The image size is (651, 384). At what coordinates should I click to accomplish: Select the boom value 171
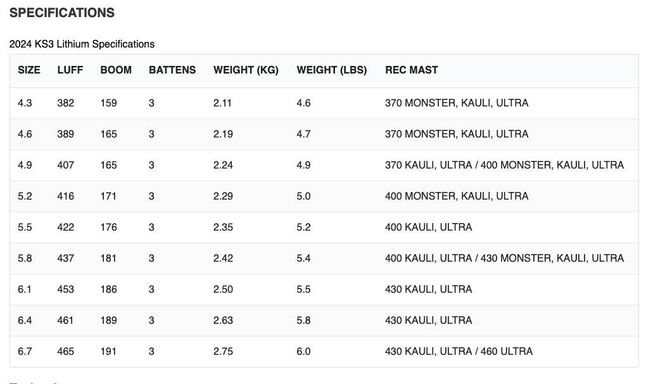coord(108,196)
